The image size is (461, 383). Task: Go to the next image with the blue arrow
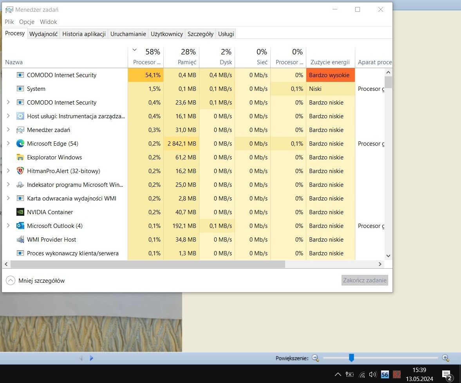[x=91, y=358]
